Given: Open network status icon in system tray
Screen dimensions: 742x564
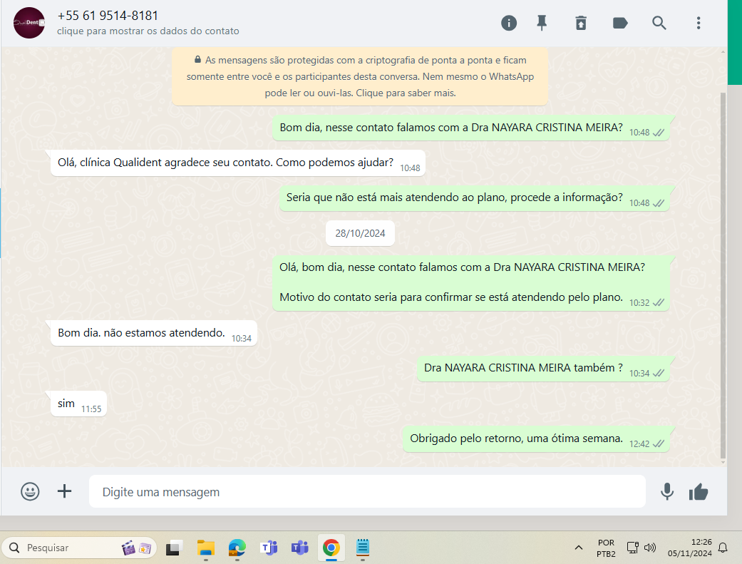Looking at the screenshot, I should tap(633, 548).
